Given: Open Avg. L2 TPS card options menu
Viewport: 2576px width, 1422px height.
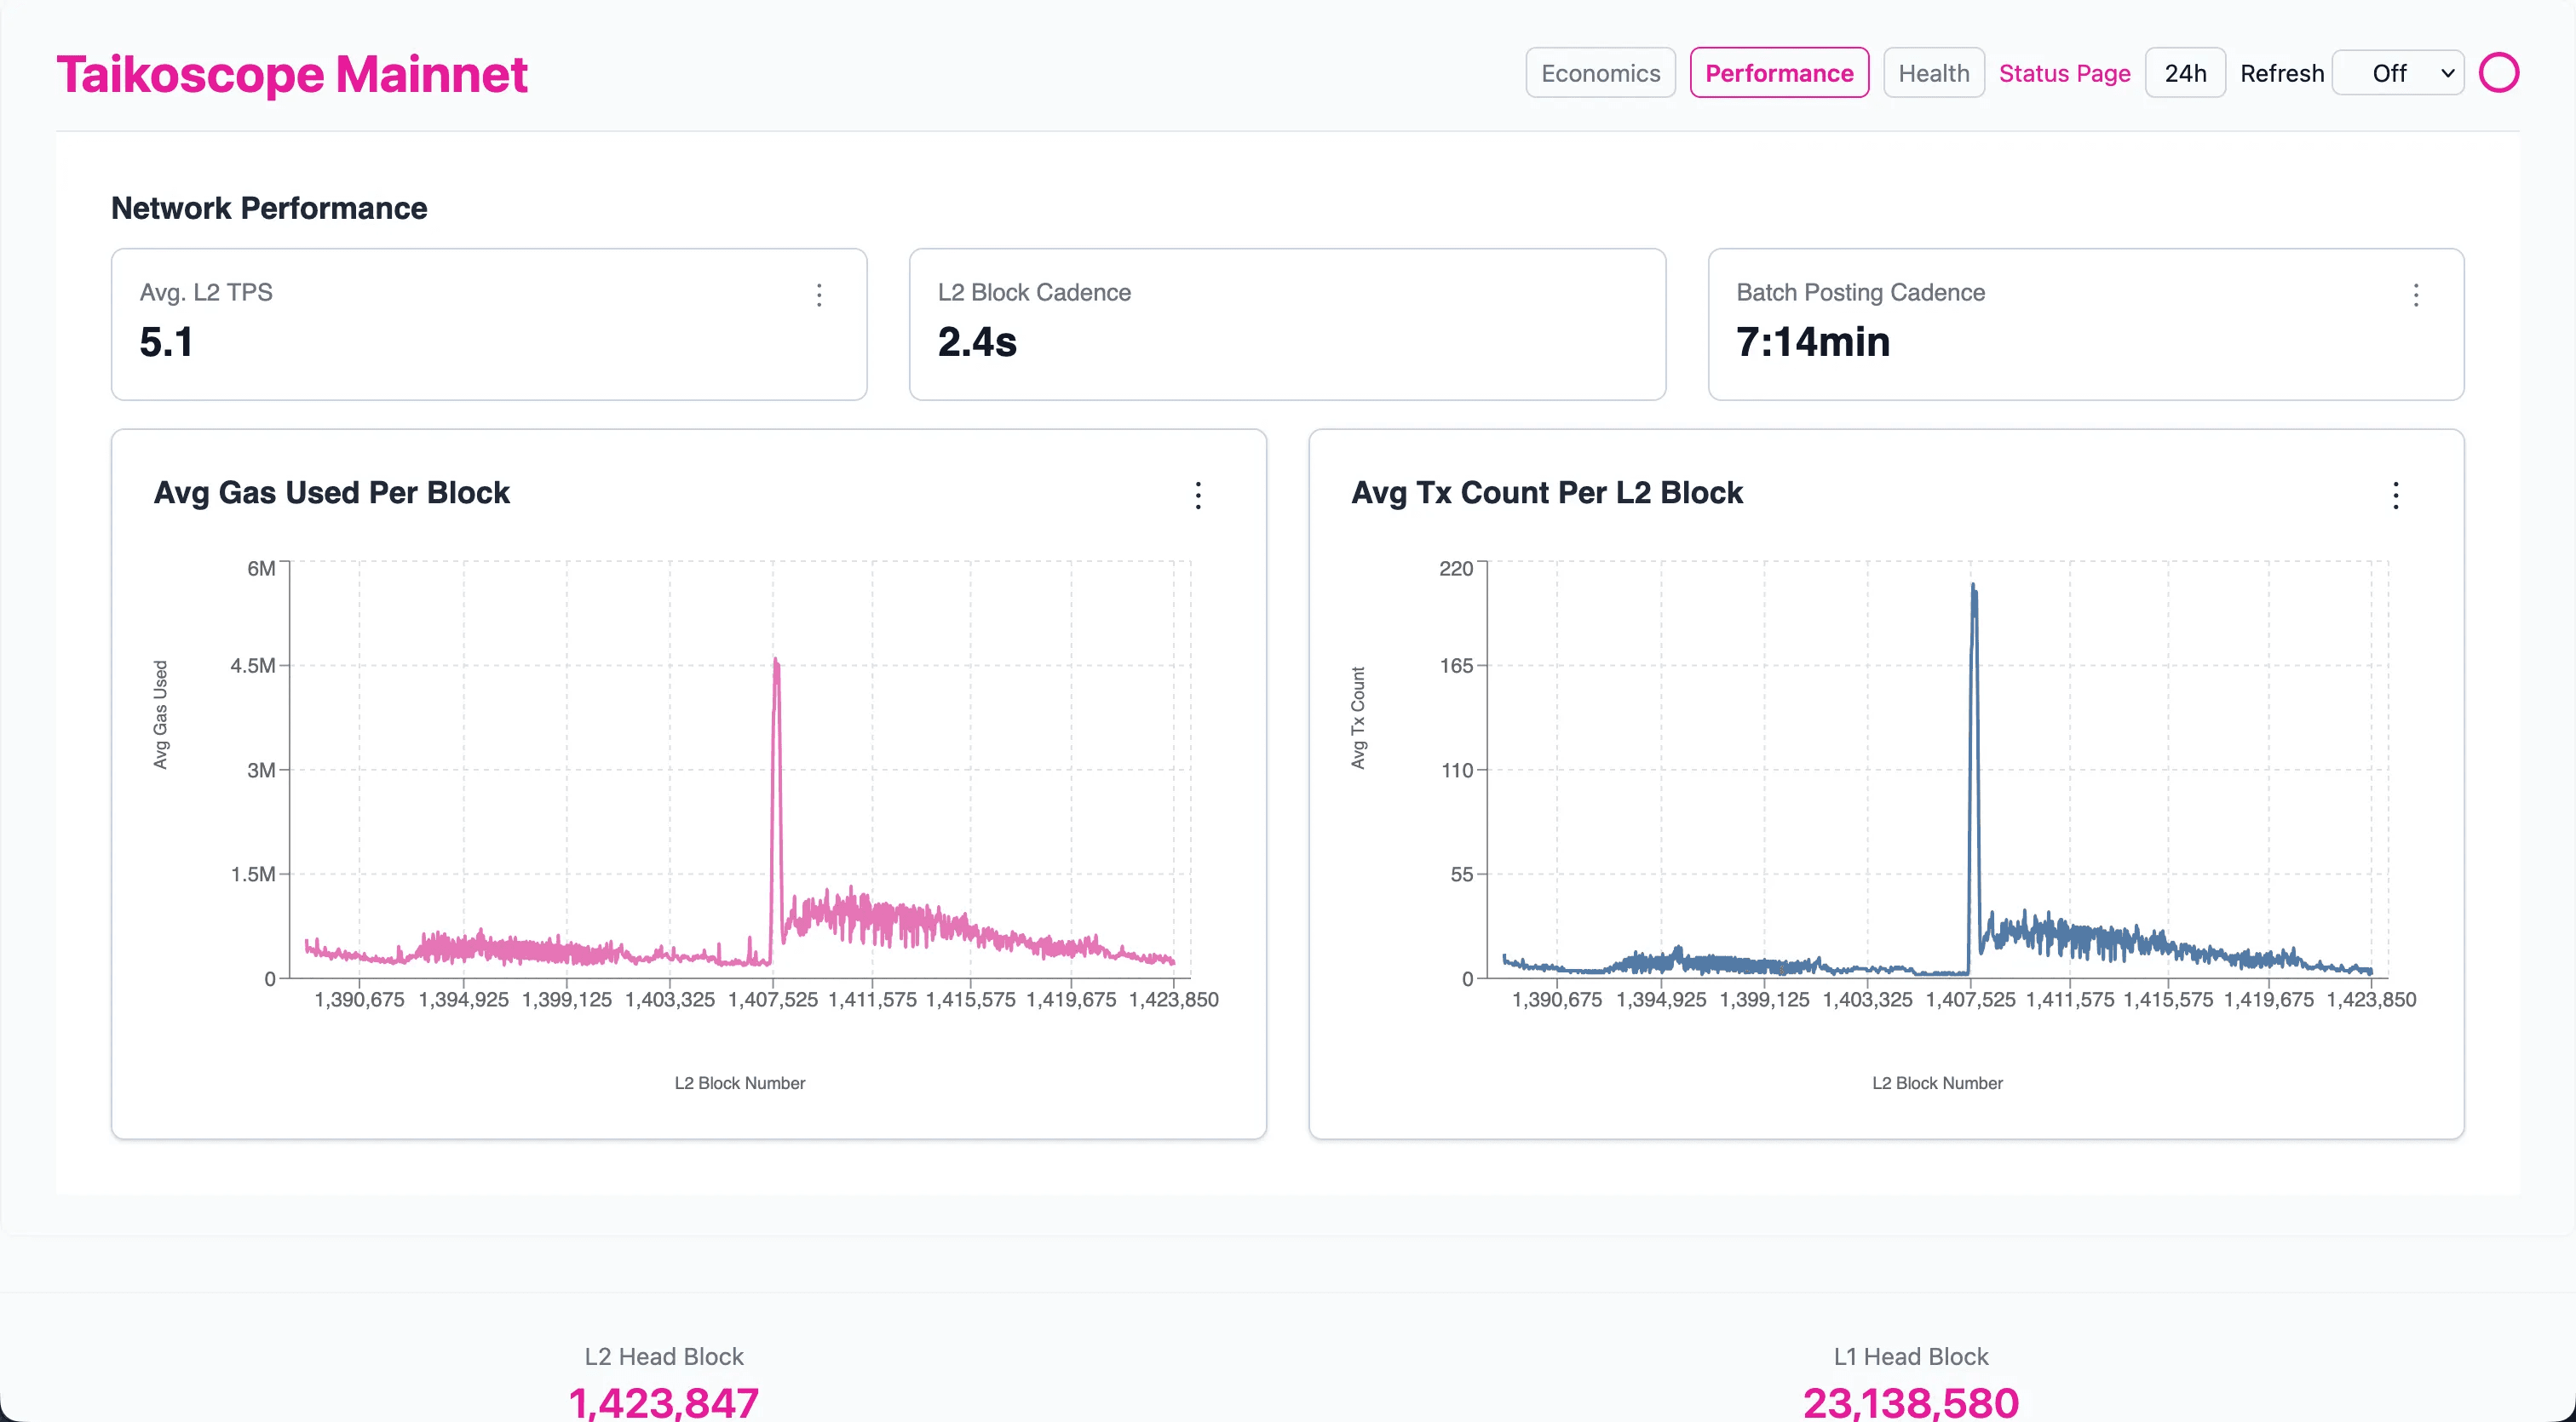Looking at the screenshot, I should (819, 295).
